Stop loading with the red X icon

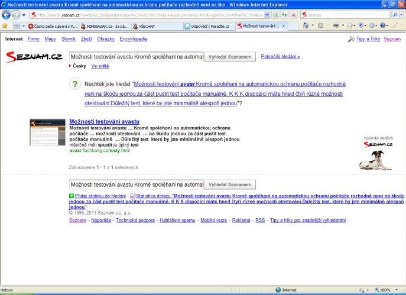pyautogui.click(x=293, y=15)
